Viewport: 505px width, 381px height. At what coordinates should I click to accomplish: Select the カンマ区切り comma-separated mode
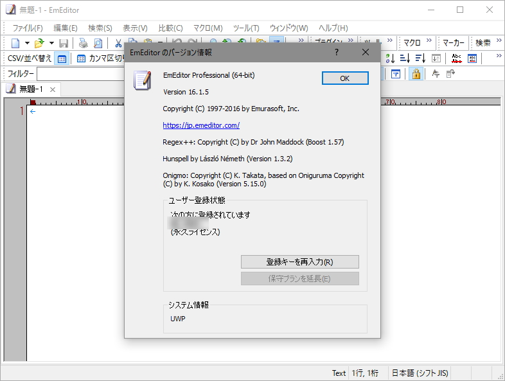[99, 58]
